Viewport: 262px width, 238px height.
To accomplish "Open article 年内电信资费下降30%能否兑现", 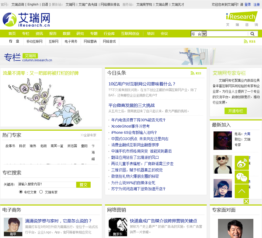I will point(138,120).
